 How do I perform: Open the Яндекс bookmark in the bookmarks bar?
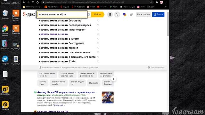[65, 7]
